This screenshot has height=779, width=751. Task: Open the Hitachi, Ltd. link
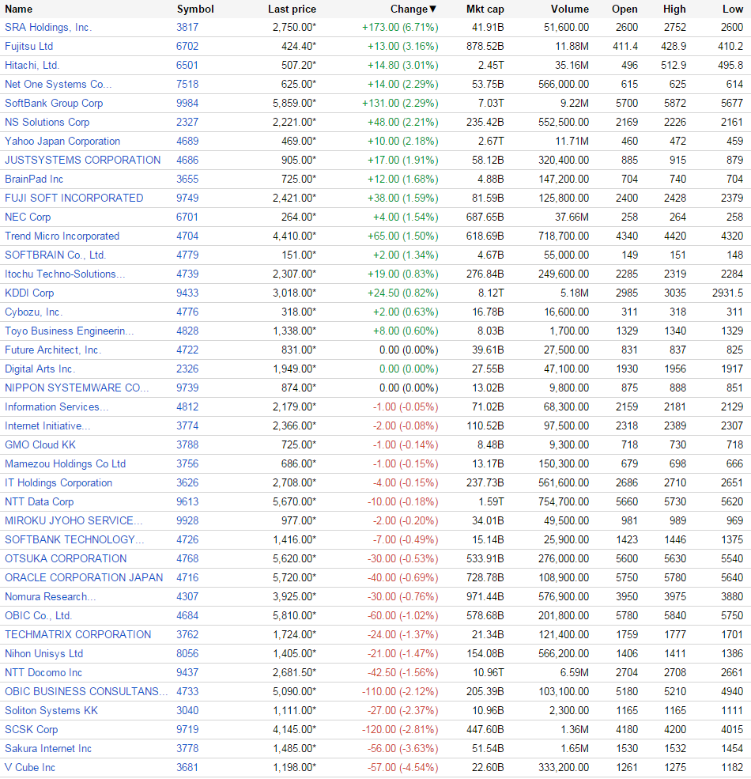32,65
